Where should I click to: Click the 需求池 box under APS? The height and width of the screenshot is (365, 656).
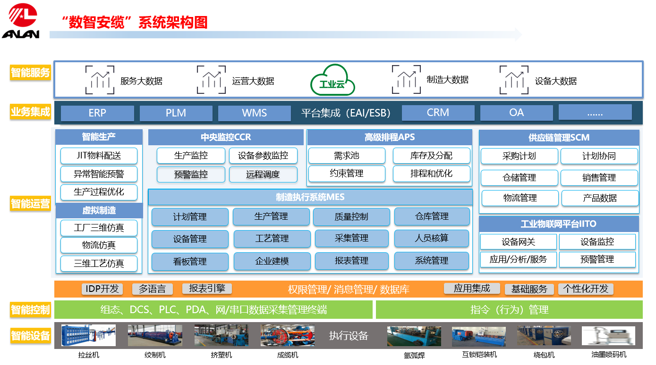click(x=347, y=156)
